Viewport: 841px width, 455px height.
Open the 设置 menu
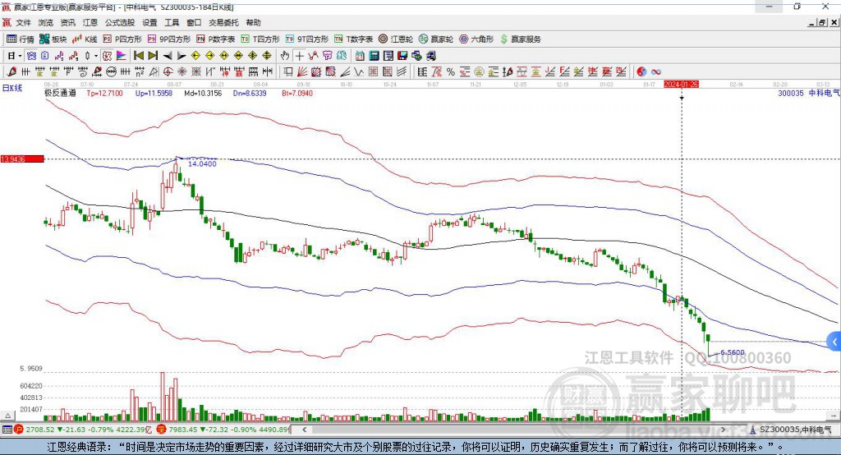pos(149,22)
